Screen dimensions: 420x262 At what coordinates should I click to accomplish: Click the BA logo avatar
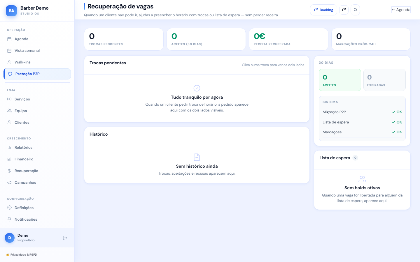(11, 11)
